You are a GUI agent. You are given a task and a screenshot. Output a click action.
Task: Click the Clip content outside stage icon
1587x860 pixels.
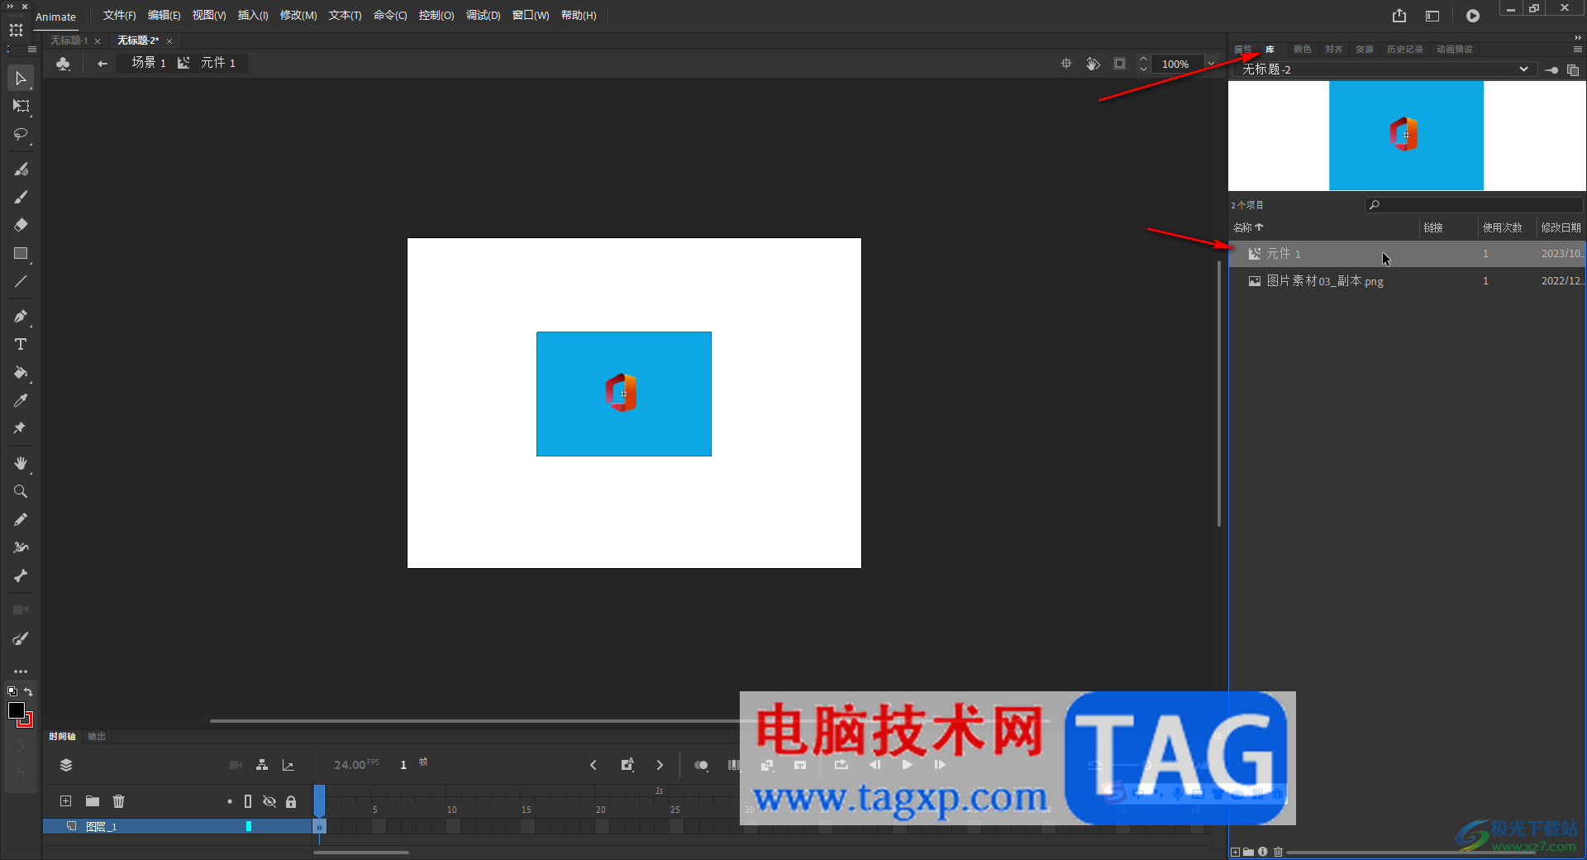pos(1119,64)
